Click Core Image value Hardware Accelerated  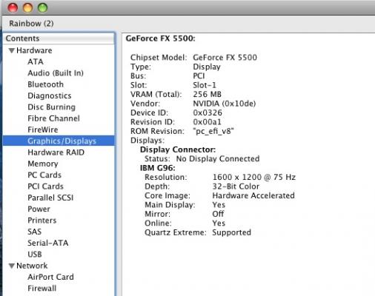click(x=253, y=196)
